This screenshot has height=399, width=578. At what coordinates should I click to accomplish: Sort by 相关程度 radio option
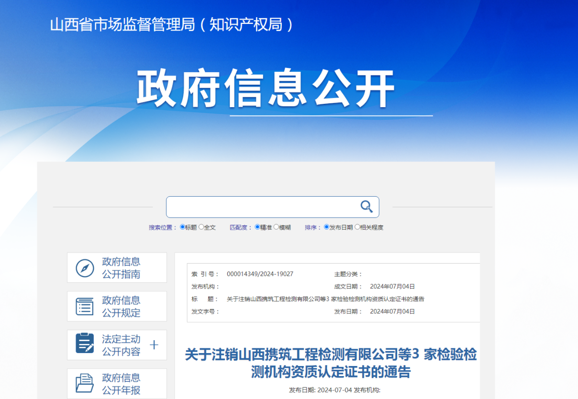(357, 227)
